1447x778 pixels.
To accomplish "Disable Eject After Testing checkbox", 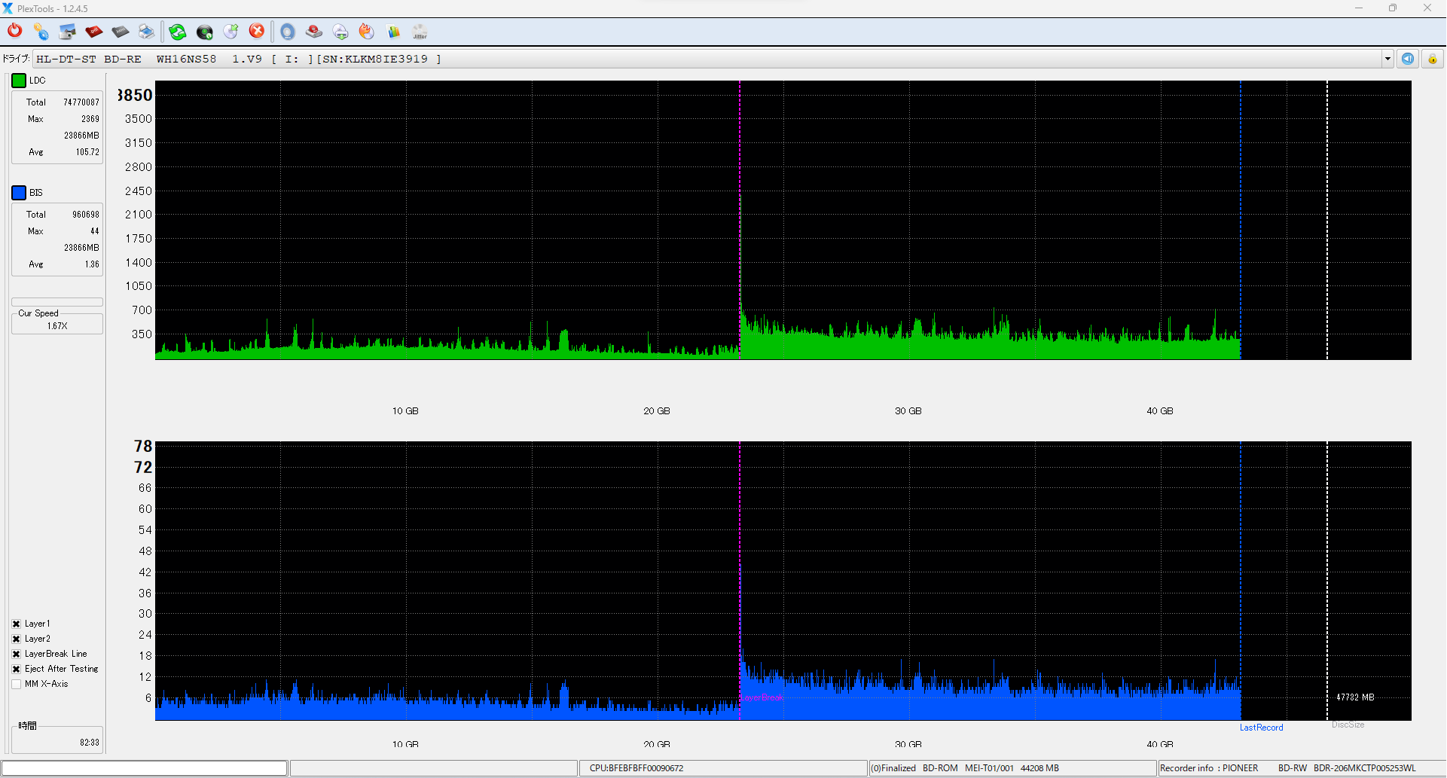I will [x=16, y=669].
